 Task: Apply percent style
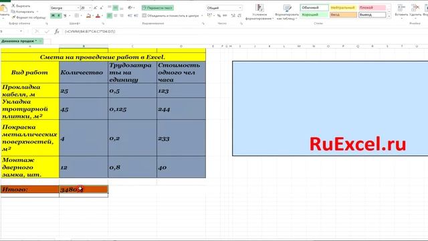coord(219,15)
